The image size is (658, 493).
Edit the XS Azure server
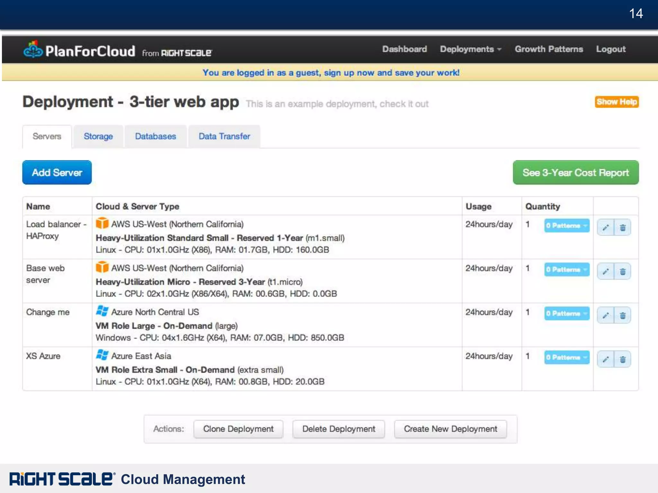[x=606, y=359]
